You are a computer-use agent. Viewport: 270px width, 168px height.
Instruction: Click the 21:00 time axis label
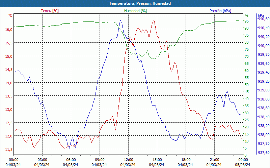click(x=214, y=160)
